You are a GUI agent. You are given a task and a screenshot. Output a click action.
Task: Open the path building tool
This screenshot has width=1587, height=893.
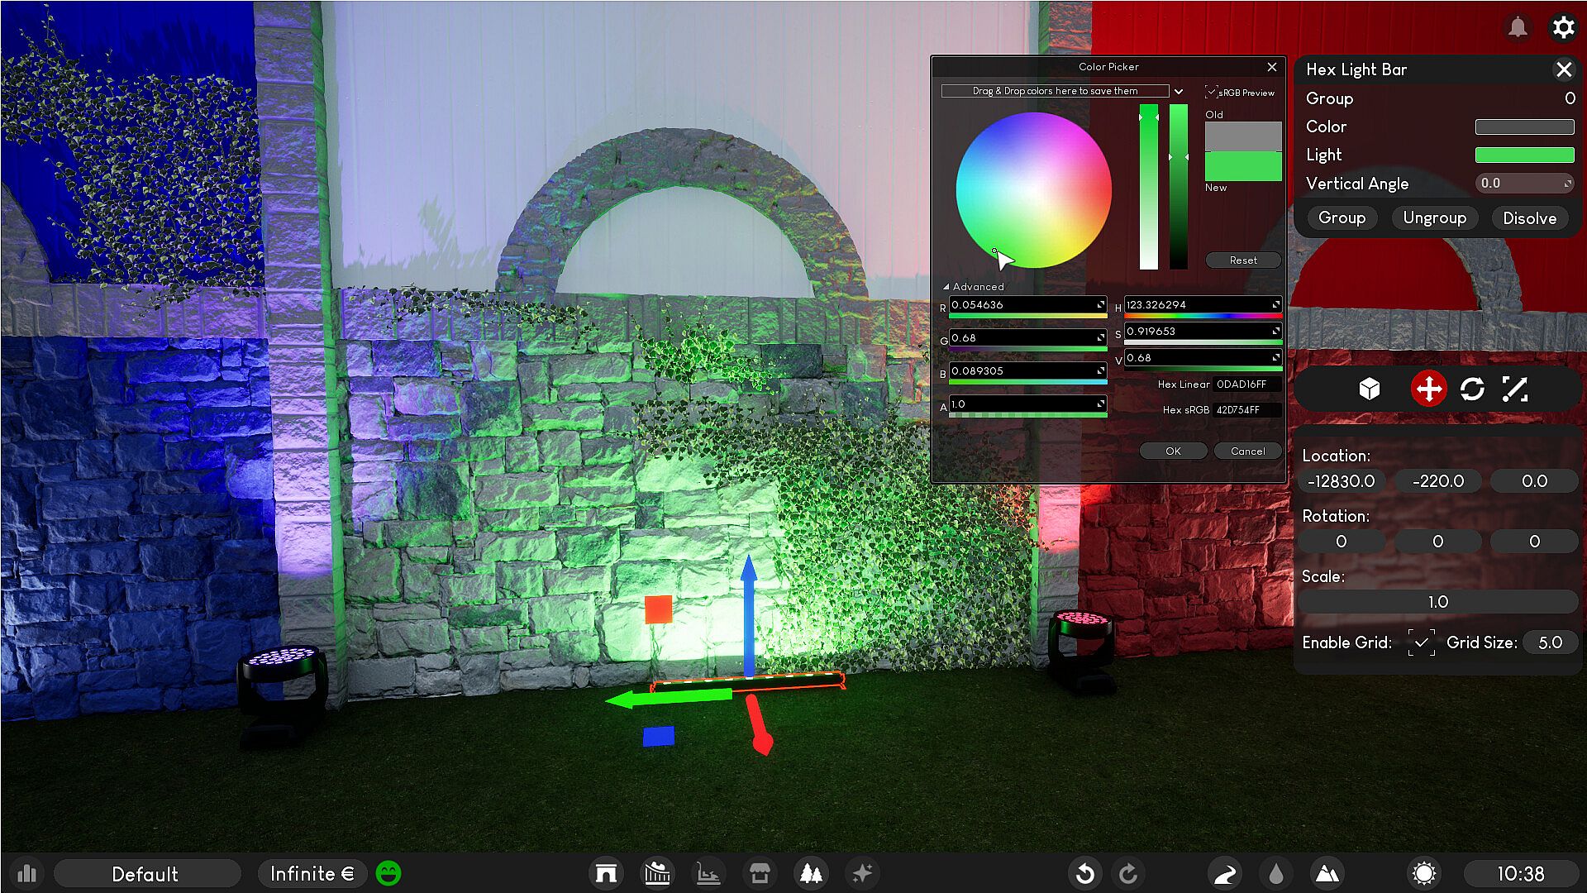point(1225,873)
